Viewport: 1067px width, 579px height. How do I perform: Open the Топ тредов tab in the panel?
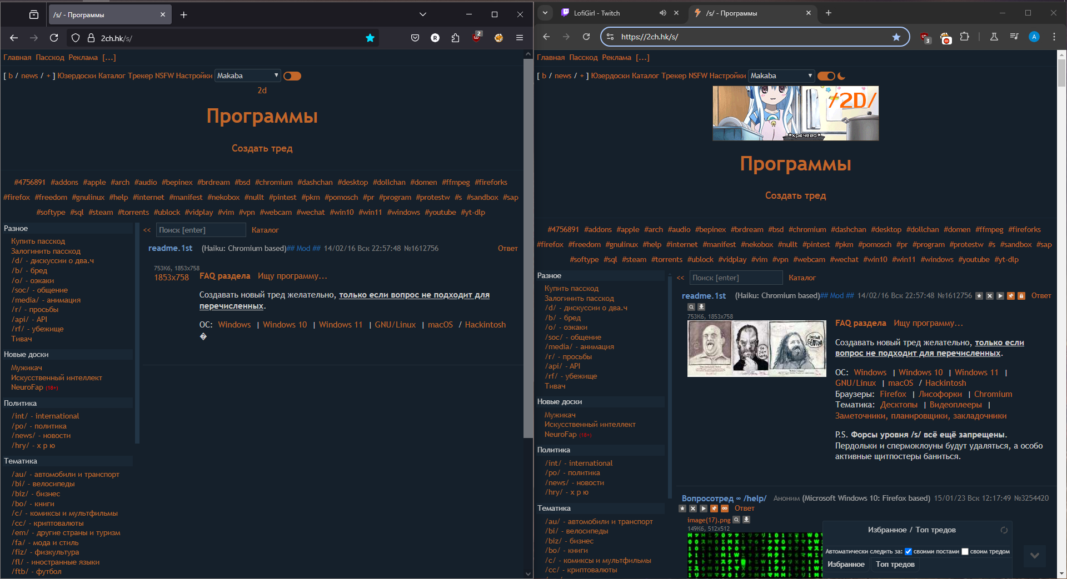point(895,564)
